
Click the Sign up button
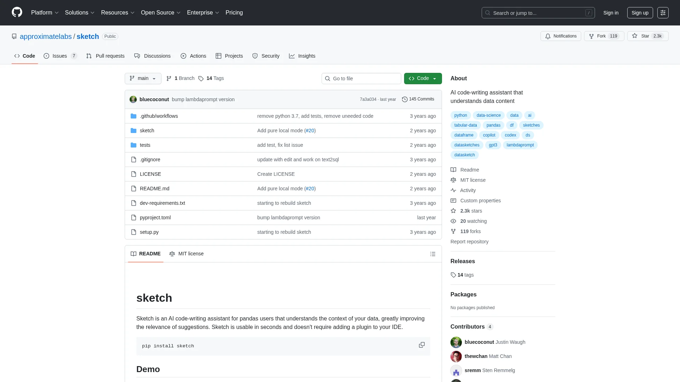(640, 13)
